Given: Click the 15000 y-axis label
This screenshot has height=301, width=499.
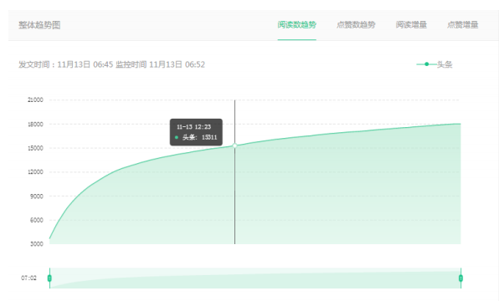Looking at the screenshot, I should click(35, 148).
